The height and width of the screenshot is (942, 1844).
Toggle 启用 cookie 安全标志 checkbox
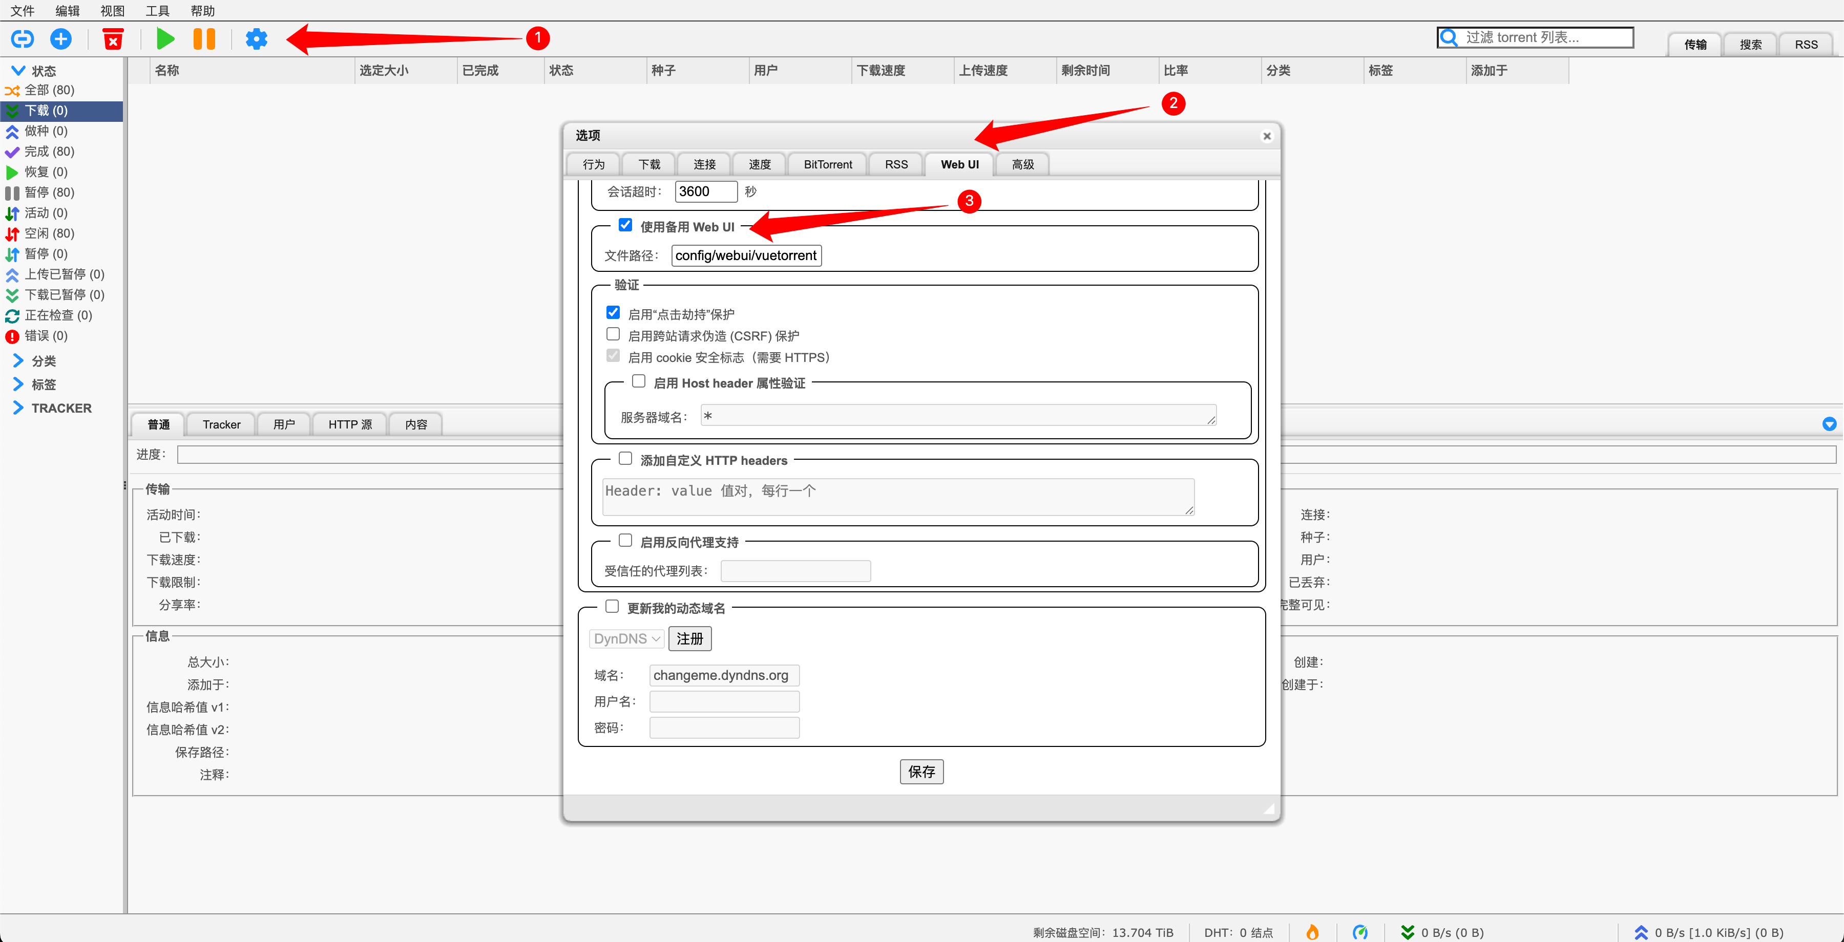pyautogui.click(x=613, y=355)
